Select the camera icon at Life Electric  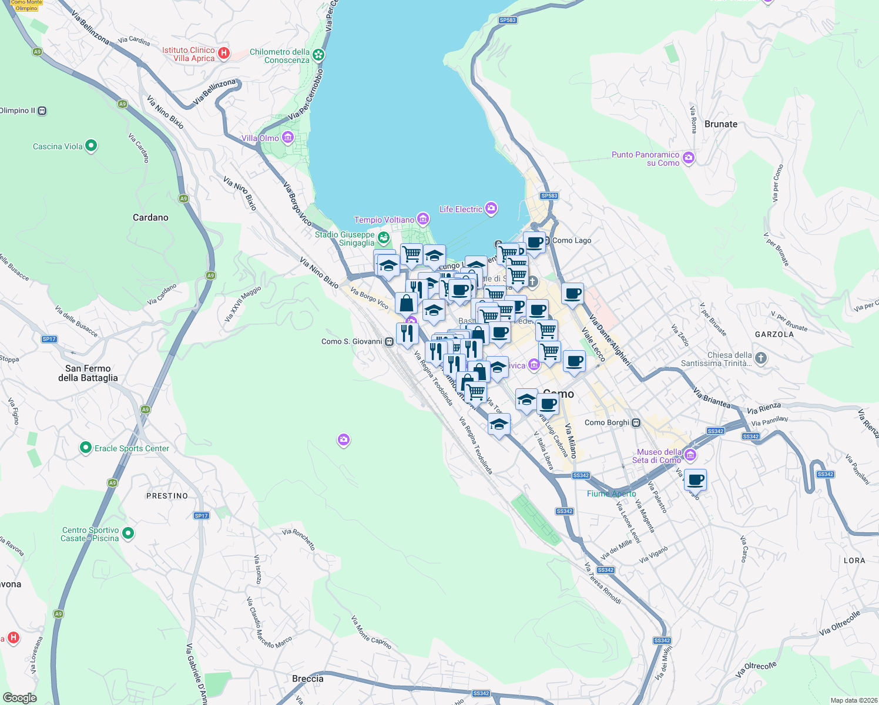[491, 208]
